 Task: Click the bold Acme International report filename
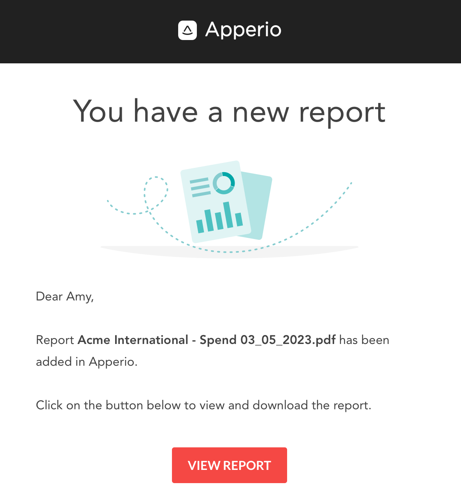click(x=207, y=340)
